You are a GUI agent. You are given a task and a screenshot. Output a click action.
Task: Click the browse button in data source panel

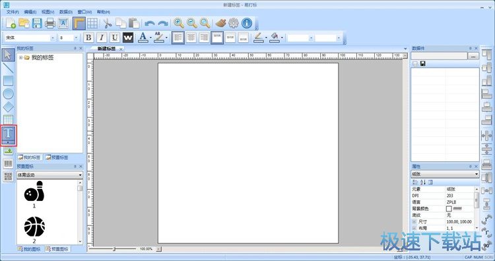click(473, 56)
